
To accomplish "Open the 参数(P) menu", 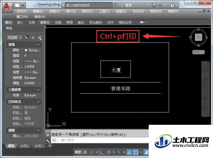I will tap(173, 11).
